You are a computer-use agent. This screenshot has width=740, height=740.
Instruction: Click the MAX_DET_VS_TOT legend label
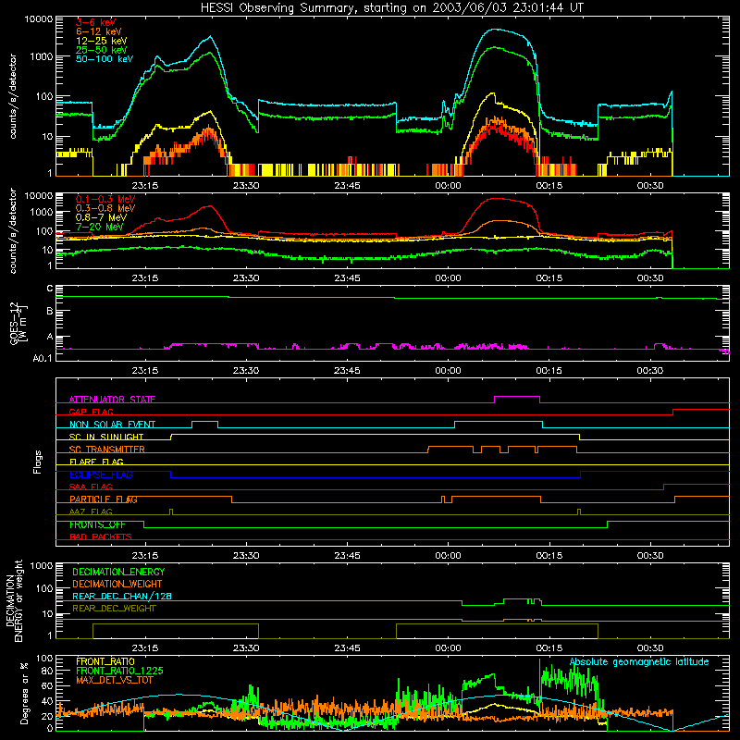[115, 680]
